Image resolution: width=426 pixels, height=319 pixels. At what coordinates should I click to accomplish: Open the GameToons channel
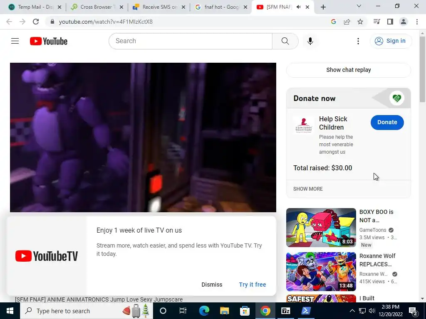pos(373,230)
